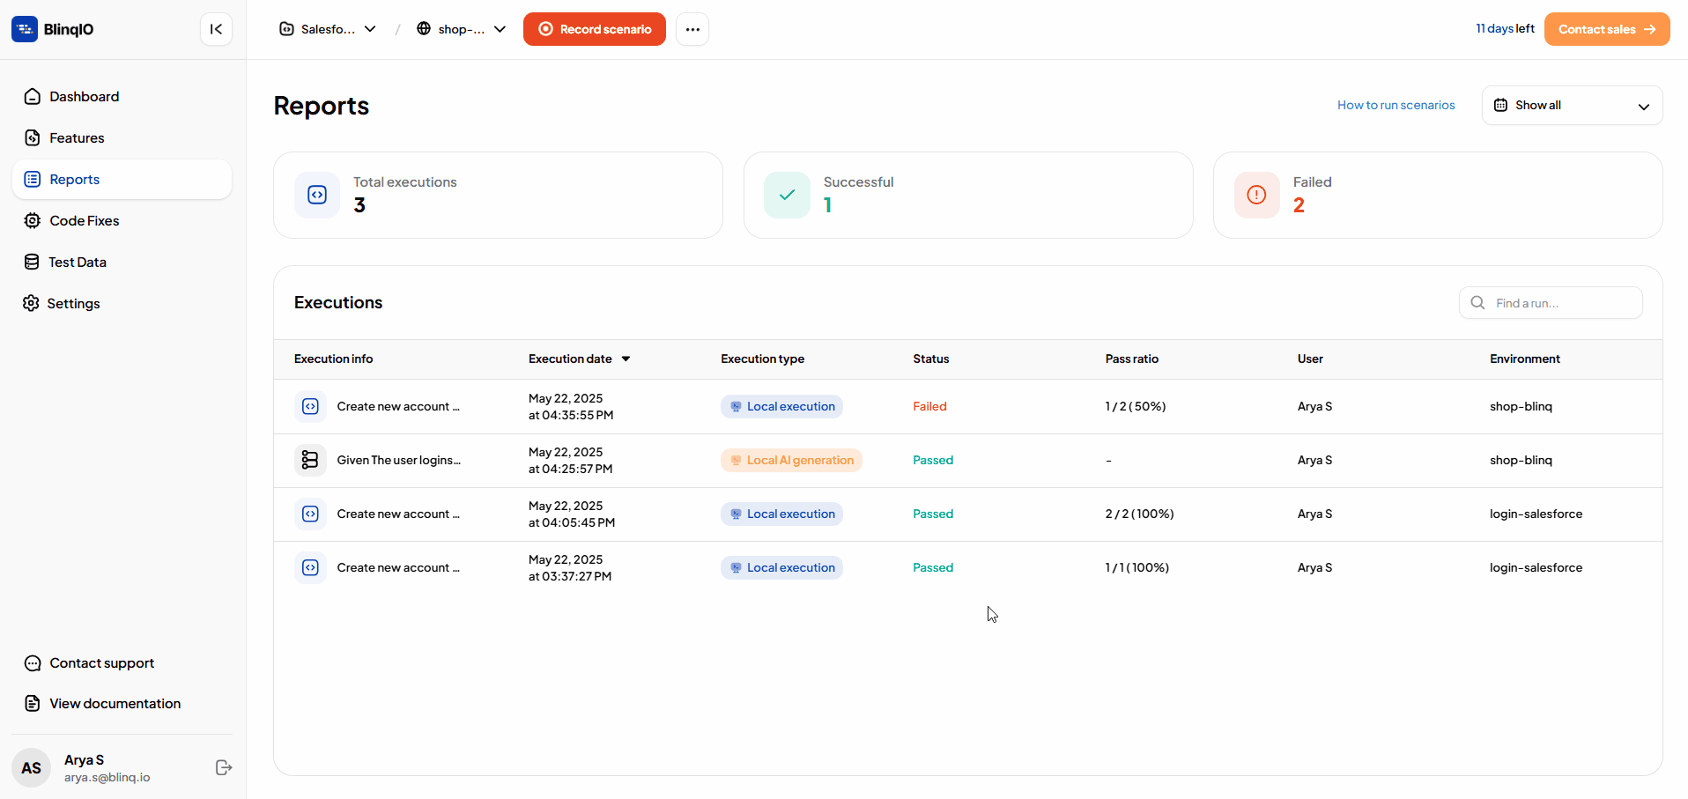Open the three-dots more options menu
The image size is (1688, 799).
point(692,29)
